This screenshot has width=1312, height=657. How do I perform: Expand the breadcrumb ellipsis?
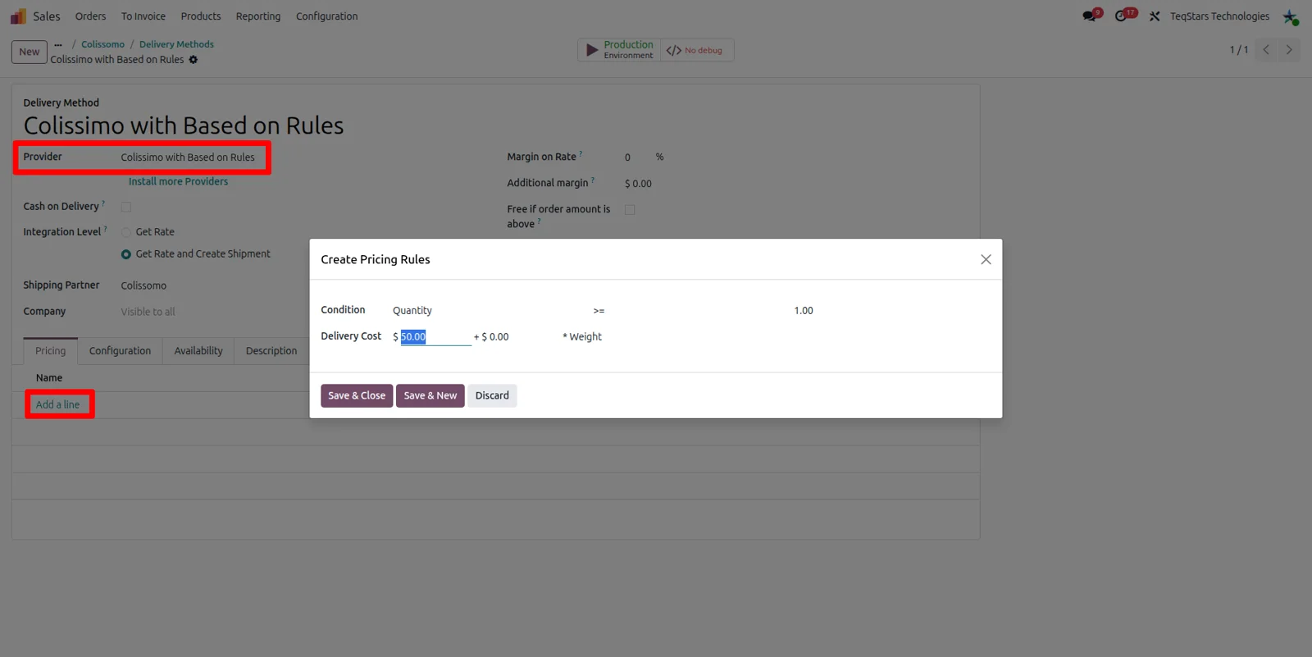(58, 44)
